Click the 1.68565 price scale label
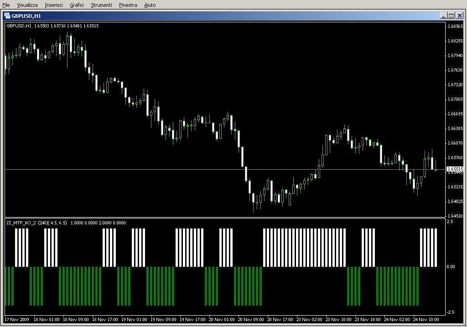 [456, 26]
